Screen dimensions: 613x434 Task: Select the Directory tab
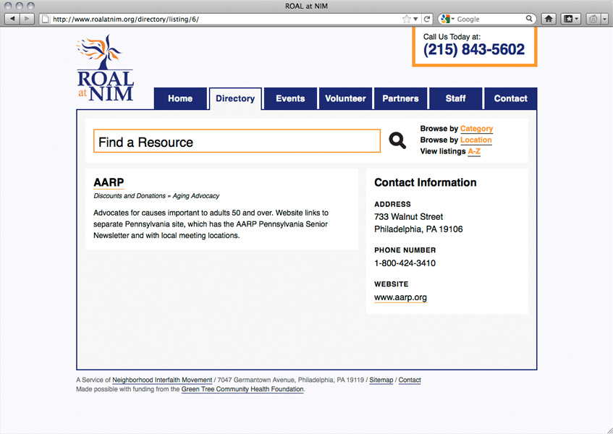(x=235, y=98)
